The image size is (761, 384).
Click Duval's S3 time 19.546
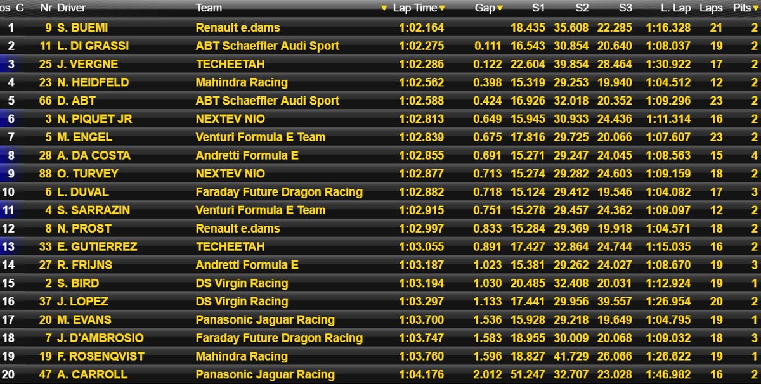pyautogui.click(x=616, y=192)
